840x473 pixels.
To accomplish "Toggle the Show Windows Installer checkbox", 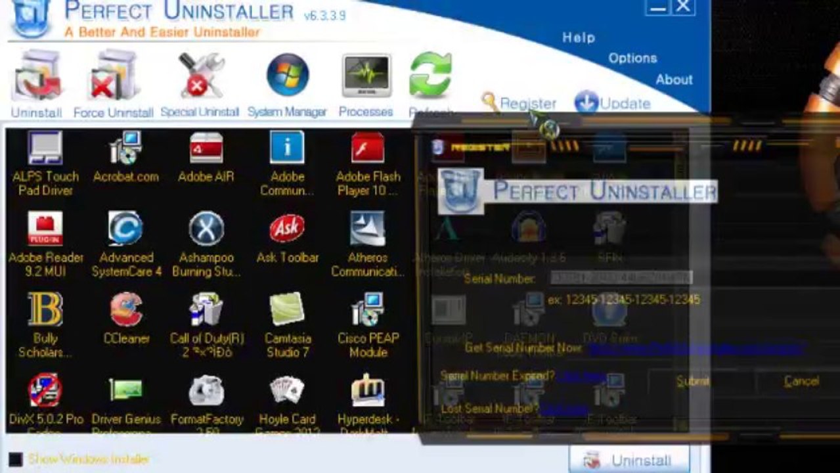I will tap(16, 459).
